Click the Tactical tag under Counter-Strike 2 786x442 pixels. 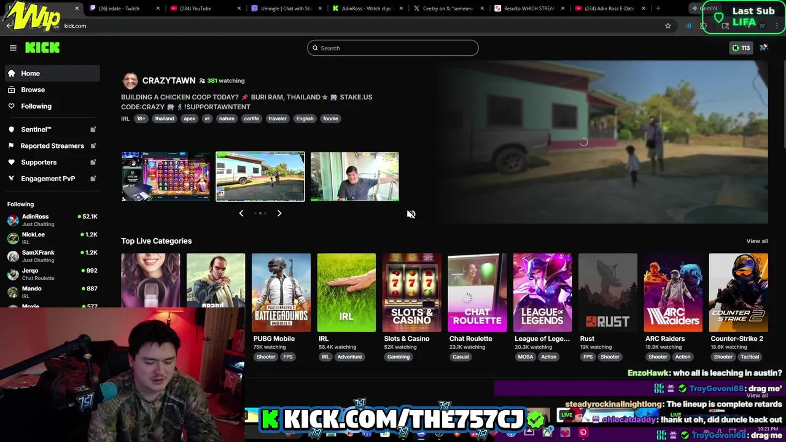click(x=750, y=357)
